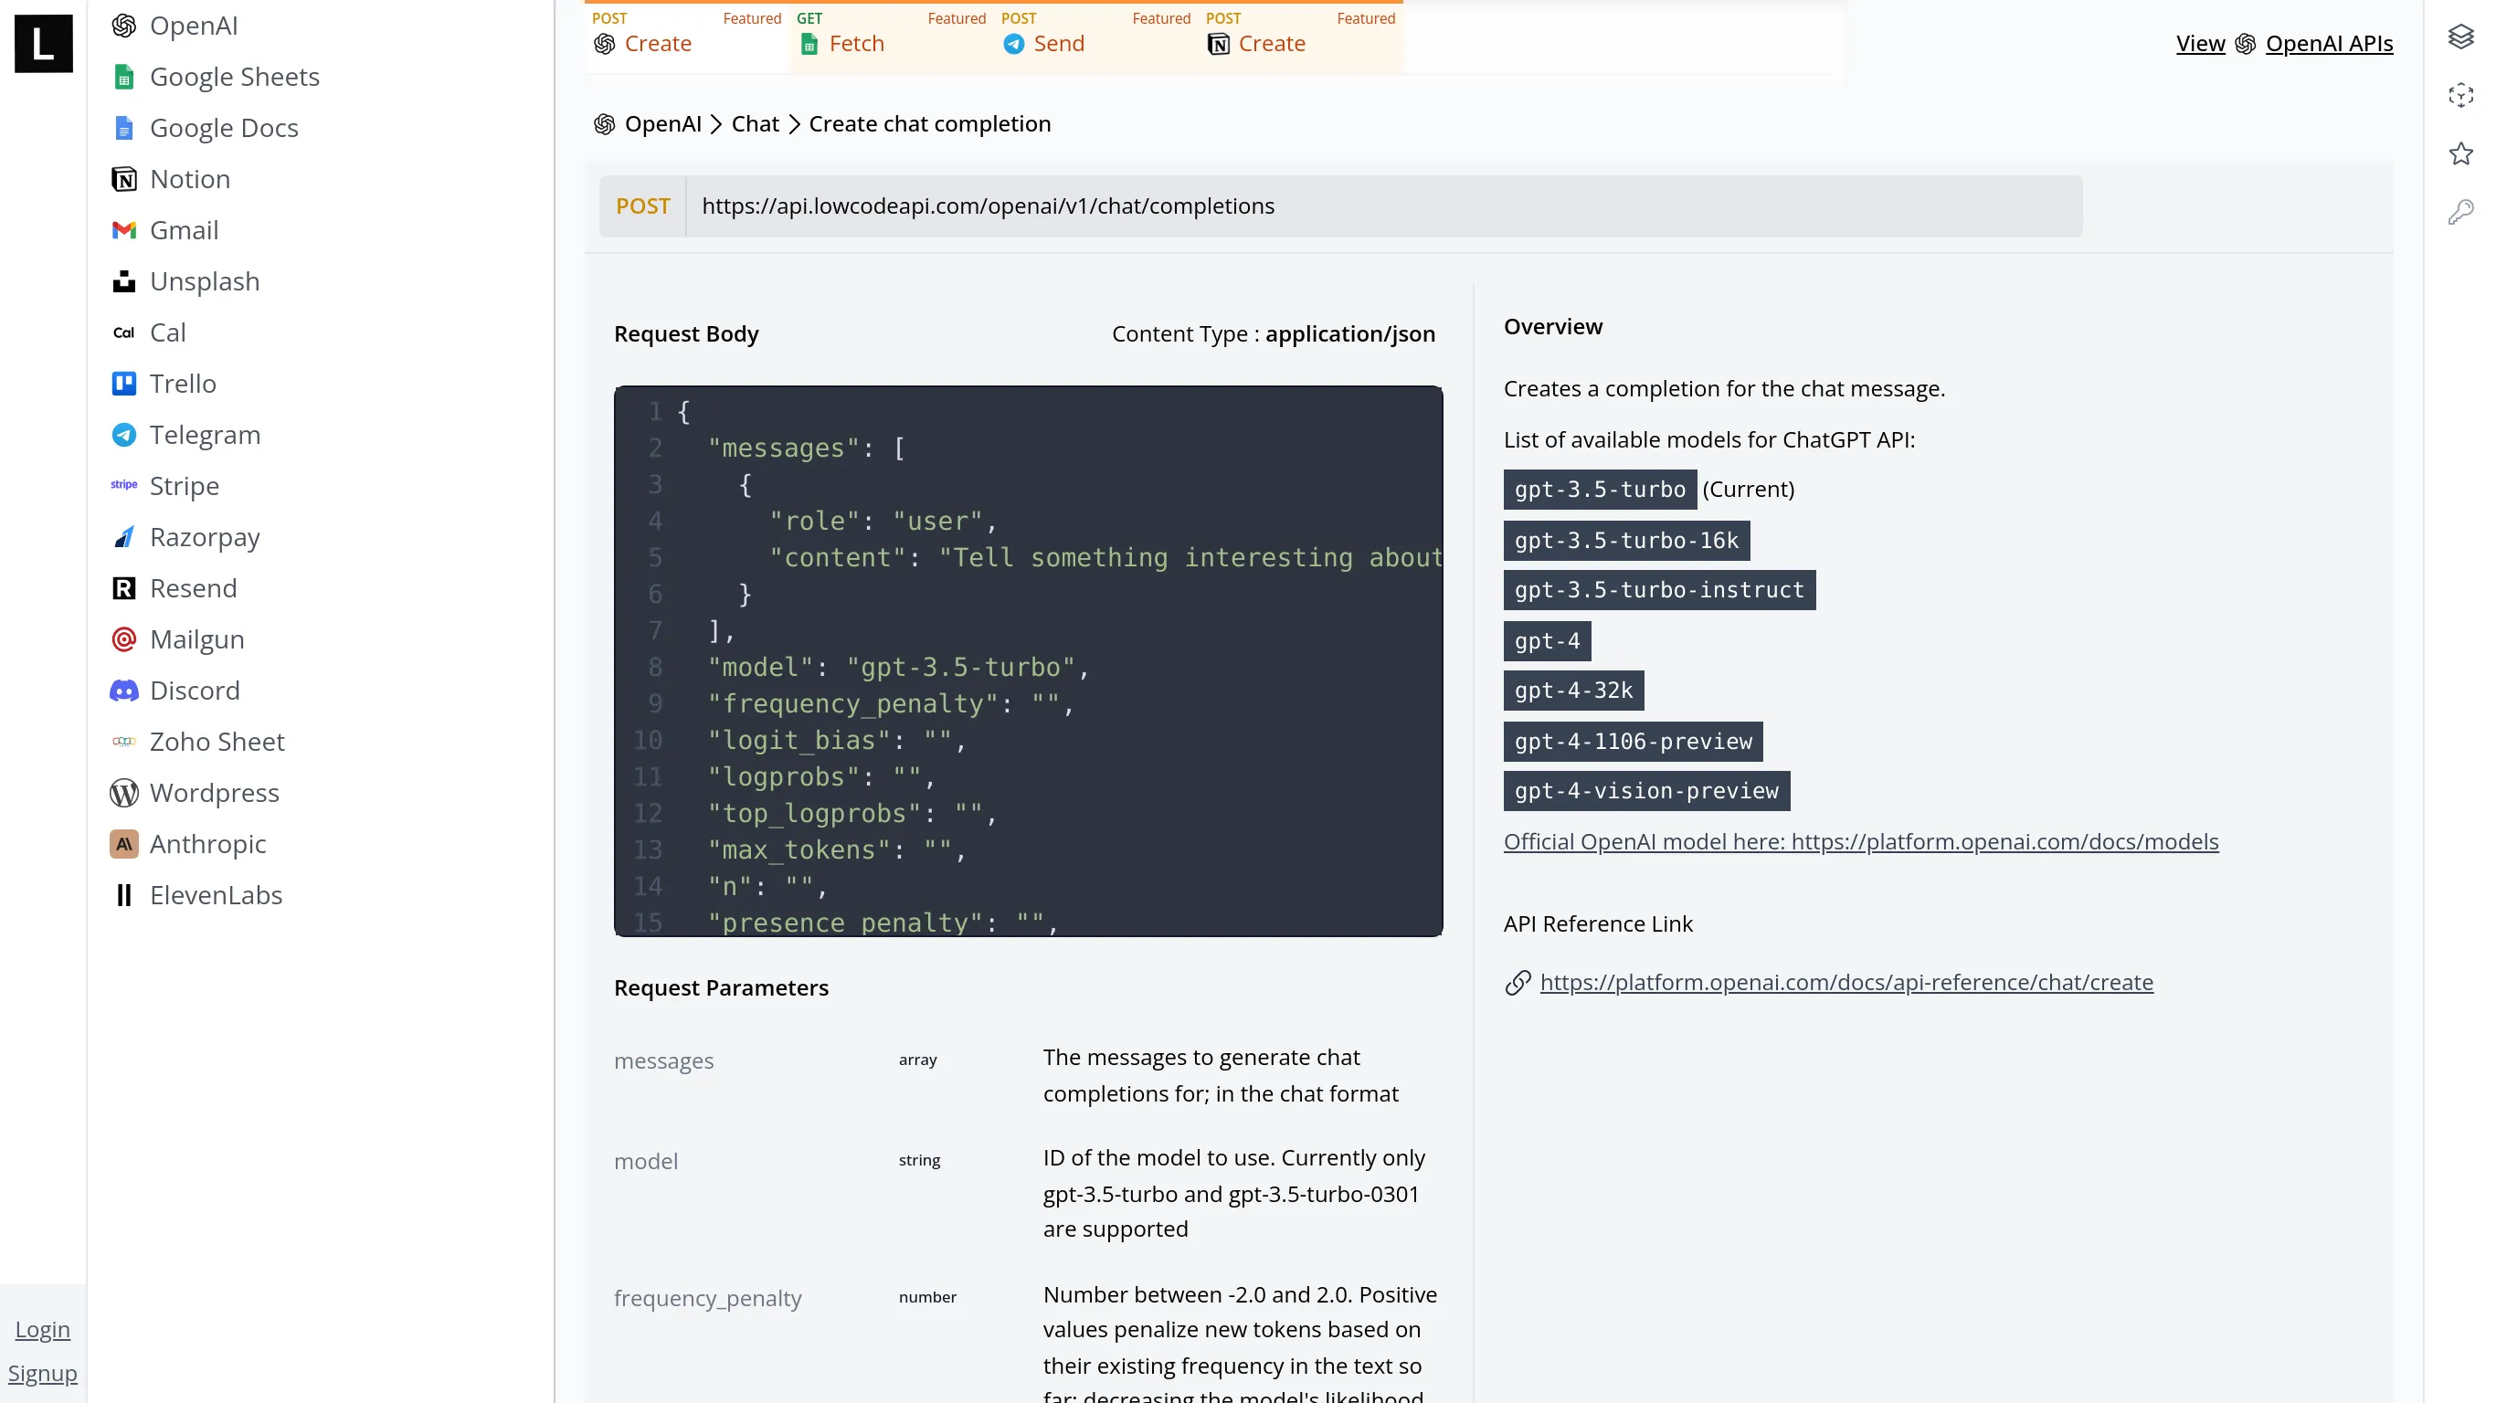Click the Signup link

pos(43,1374)
